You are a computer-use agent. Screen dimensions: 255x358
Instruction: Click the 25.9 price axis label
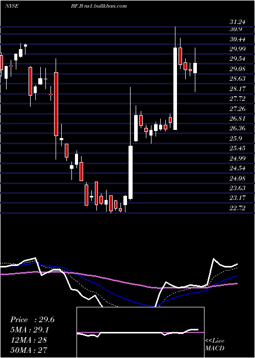(x=236, y=139)
